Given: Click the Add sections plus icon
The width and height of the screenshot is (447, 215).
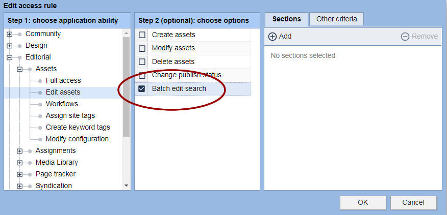Looking at the screenshot, I should (x=272, y=37).
